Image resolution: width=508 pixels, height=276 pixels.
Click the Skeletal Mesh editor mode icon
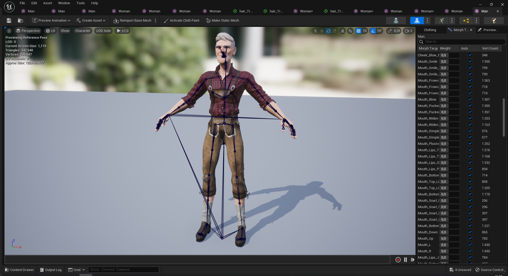tap(417, 21)
